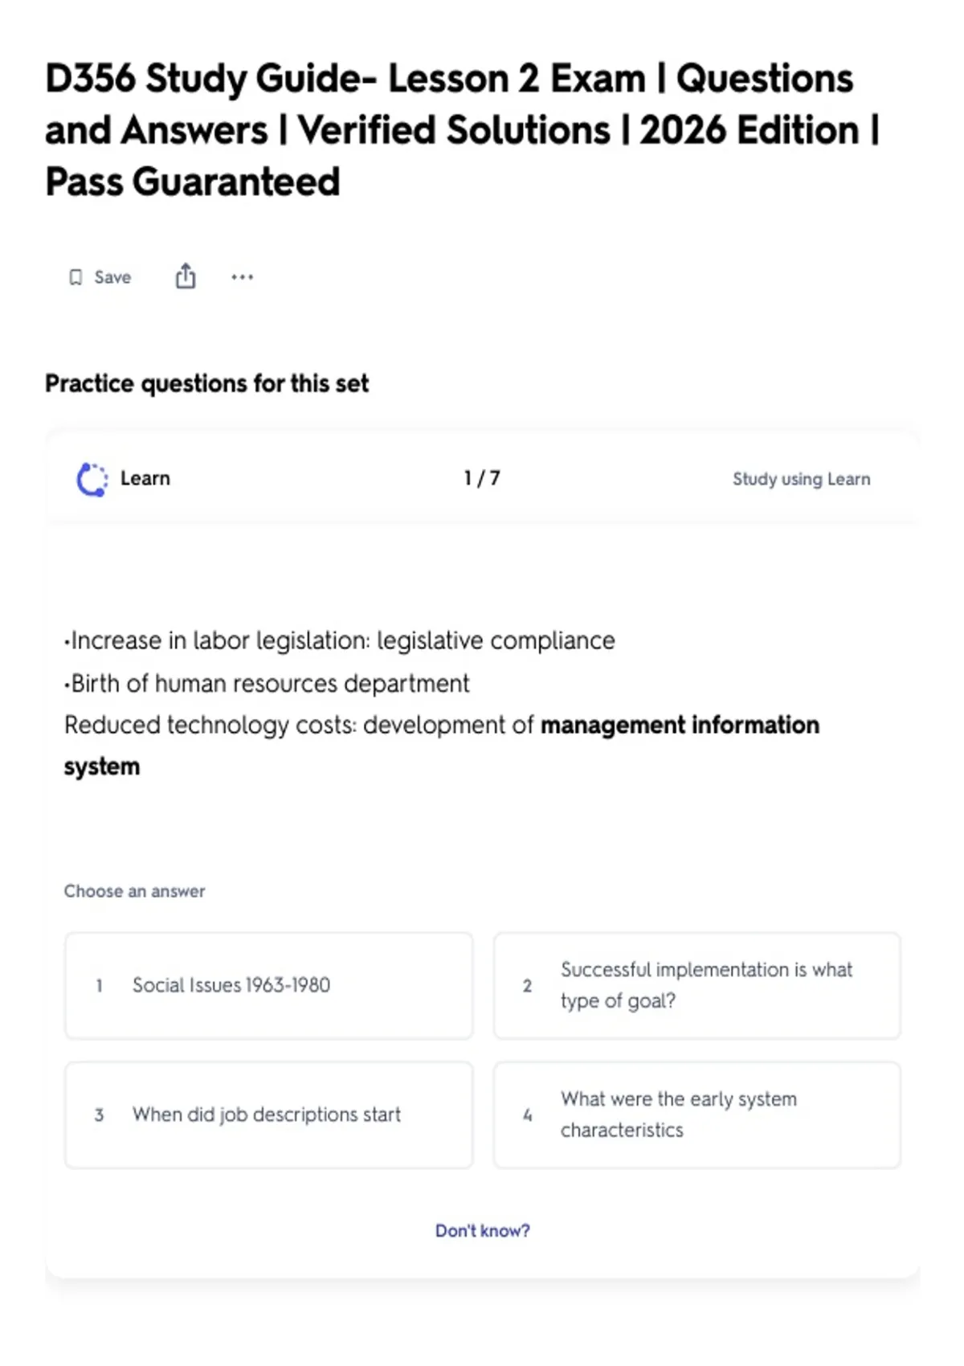
Task: Click the Save label text
Action: pyautogui.click(x=112, y=277)
